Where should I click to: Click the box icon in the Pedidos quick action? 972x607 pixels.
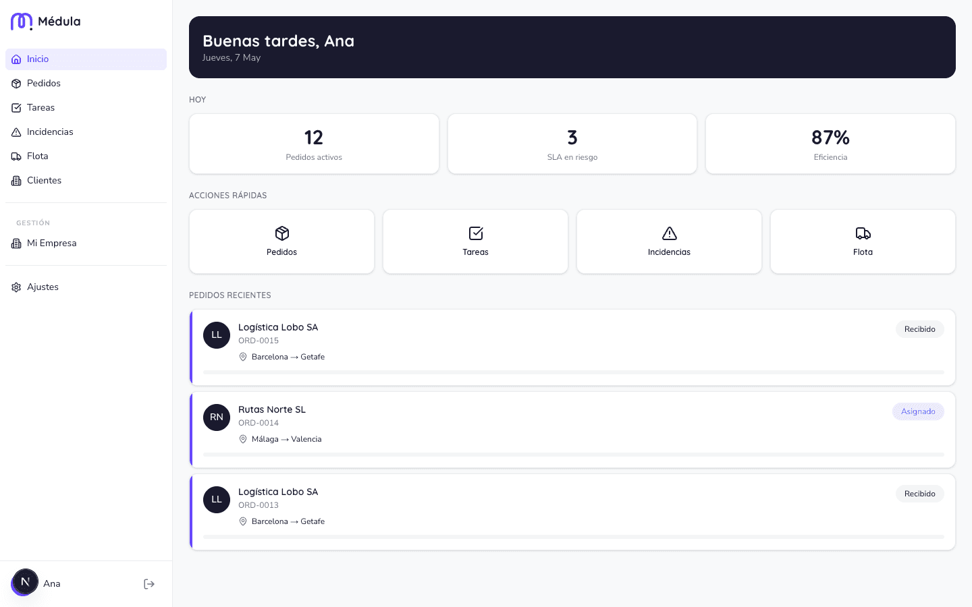click(x=282, y=233)
